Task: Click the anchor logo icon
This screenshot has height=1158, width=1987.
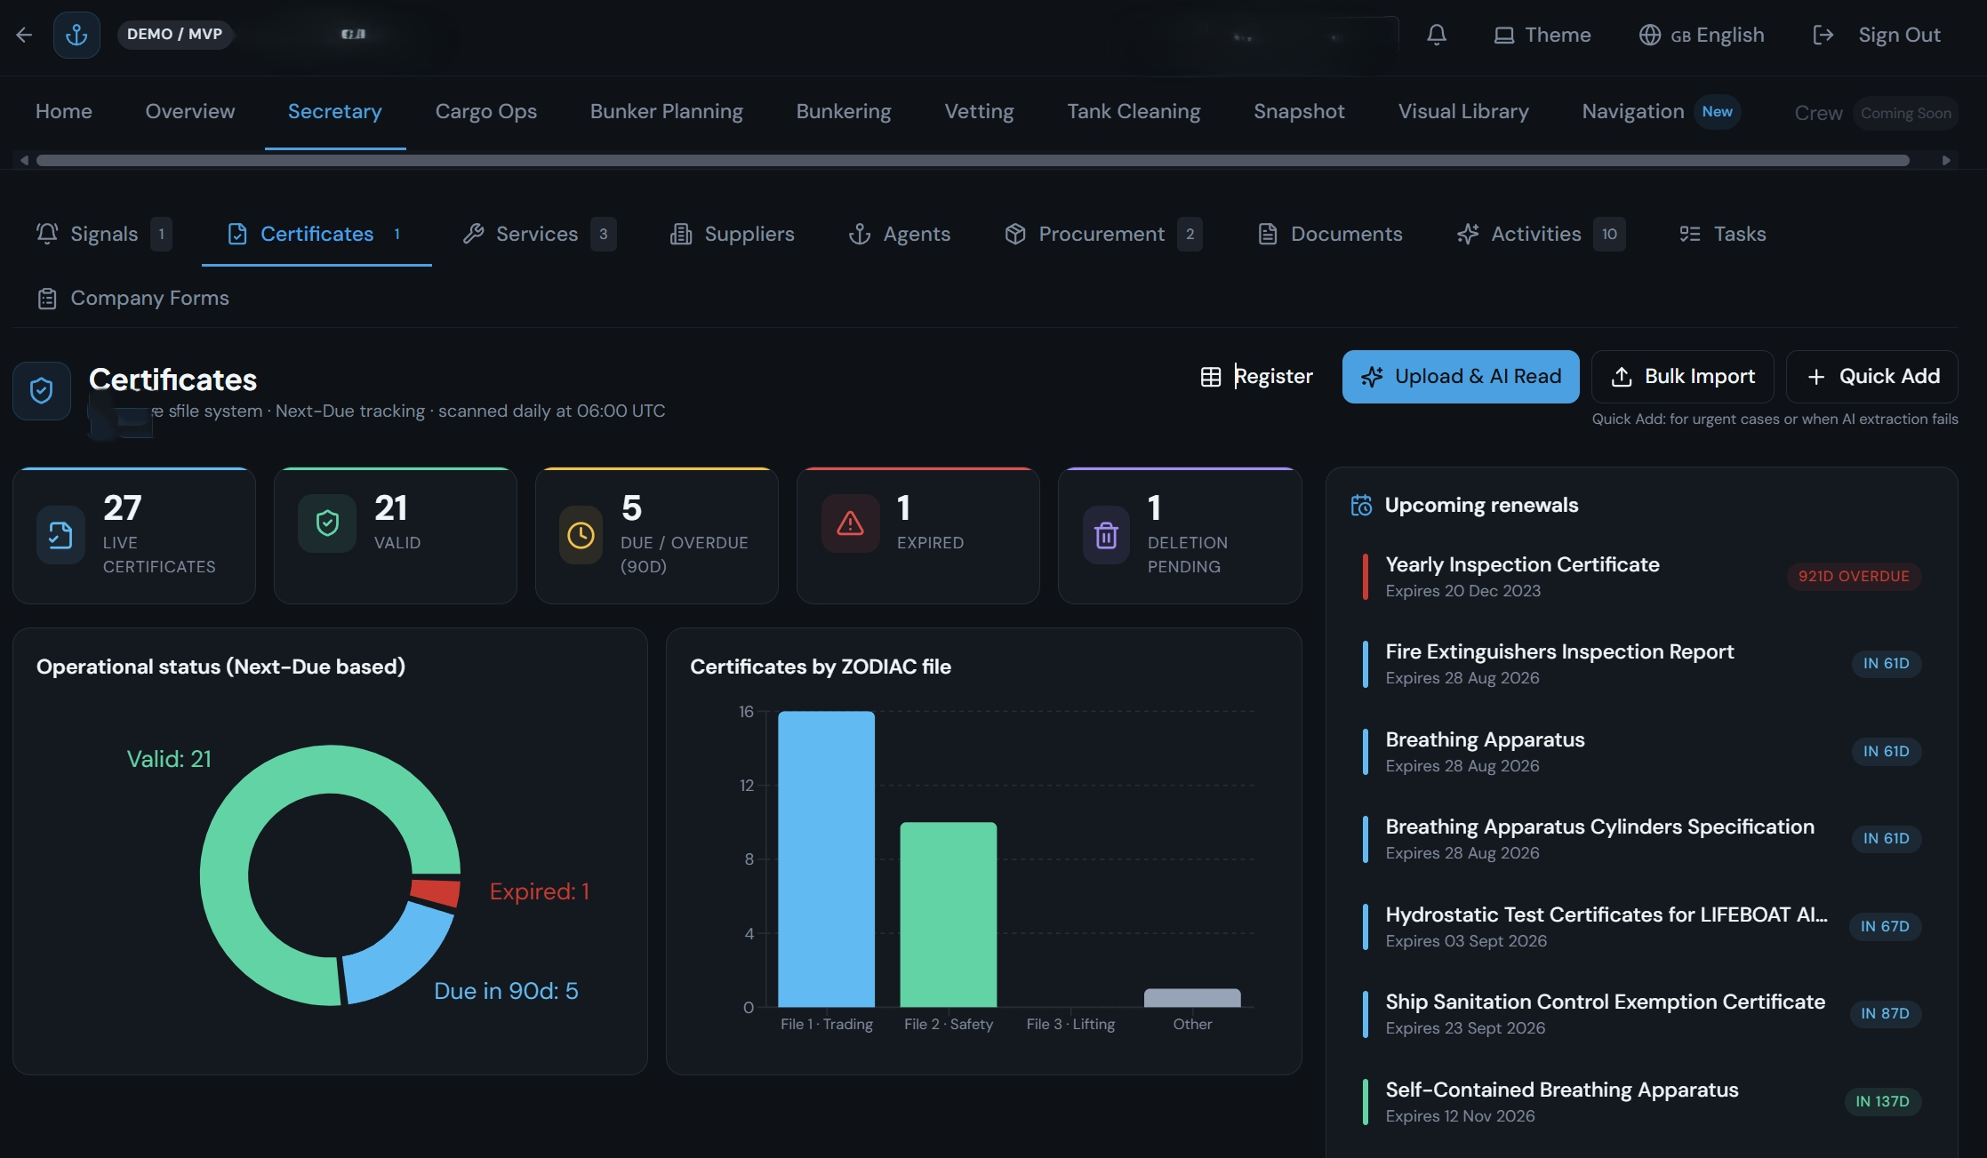Action: point(76,35)
